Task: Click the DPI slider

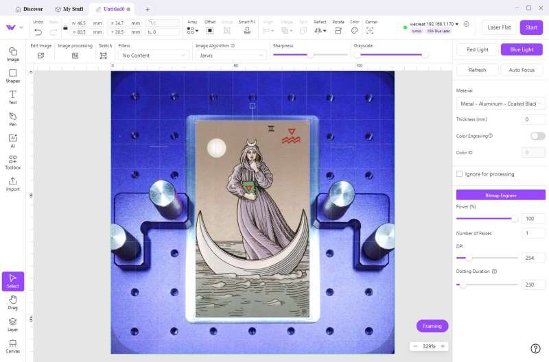Action: pyautogui.click(x=487, y=258)
